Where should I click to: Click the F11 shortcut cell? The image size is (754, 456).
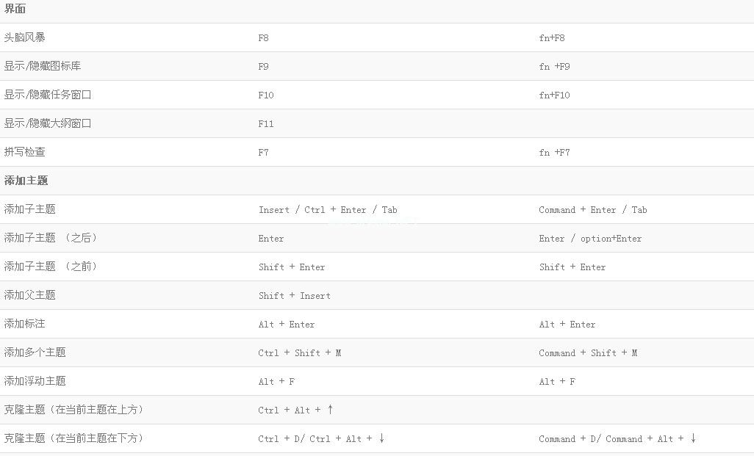tap(266, 124)
